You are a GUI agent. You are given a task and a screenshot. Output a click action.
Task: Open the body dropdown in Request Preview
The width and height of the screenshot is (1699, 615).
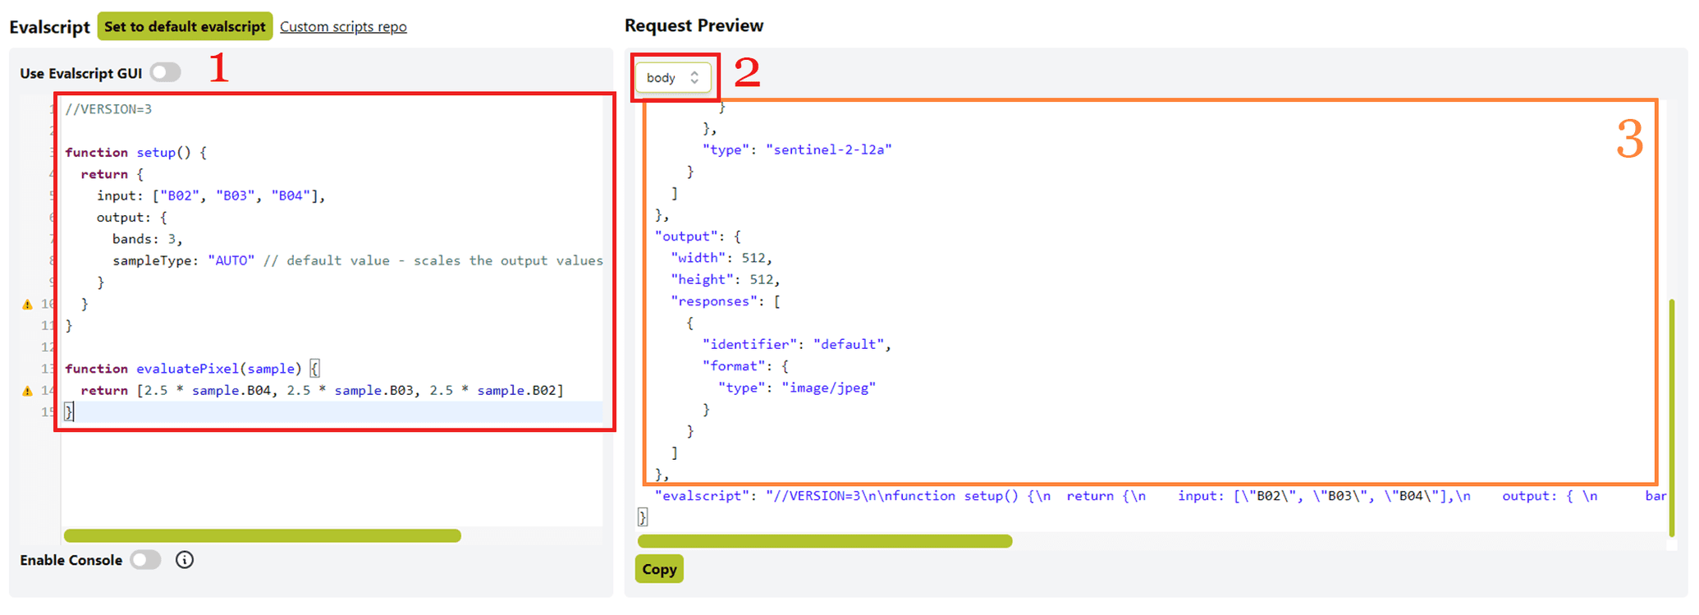click(x=672, y=78)
